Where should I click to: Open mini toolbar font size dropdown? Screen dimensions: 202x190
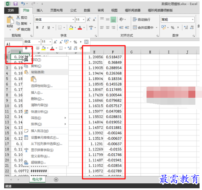click(x=50, y=42)
